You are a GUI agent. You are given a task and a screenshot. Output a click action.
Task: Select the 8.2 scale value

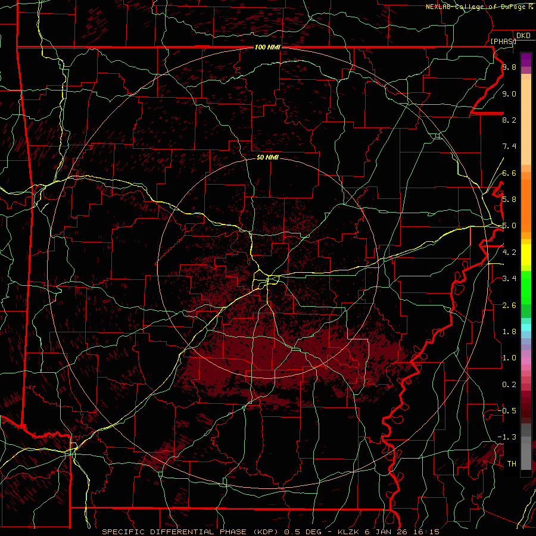tap(509, 120)
